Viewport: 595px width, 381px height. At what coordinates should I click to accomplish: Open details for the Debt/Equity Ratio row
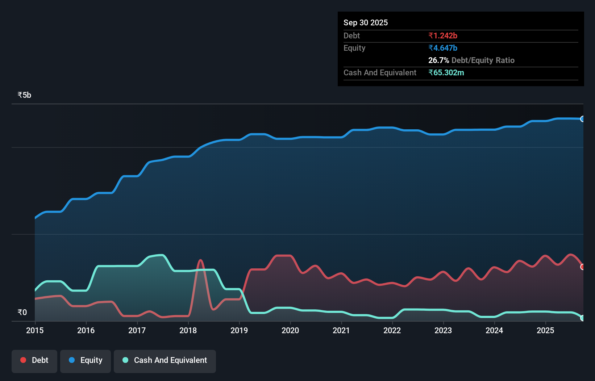[x=471, y=60]
